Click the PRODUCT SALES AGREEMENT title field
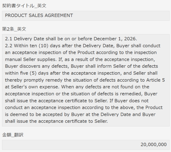 point(85,16)
